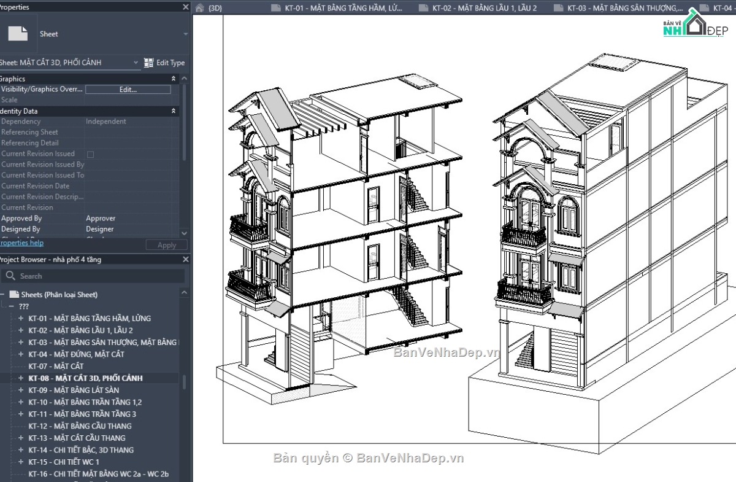
Task: Expand the KT-11 sheet node
Action: (x=21, y=414)
